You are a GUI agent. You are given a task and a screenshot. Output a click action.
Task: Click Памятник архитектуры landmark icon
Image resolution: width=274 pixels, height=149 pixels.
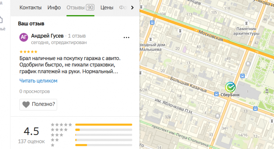pos(247,23)
